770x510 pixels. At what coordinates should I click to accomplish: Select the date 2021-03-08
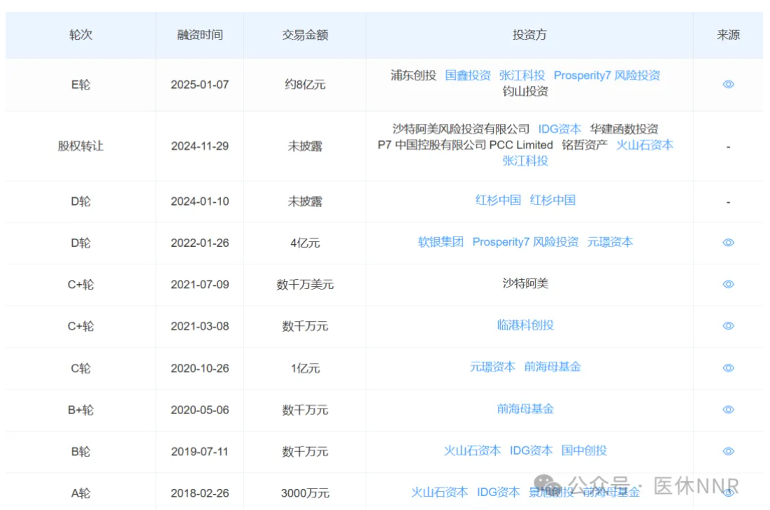tap(200, 326)
